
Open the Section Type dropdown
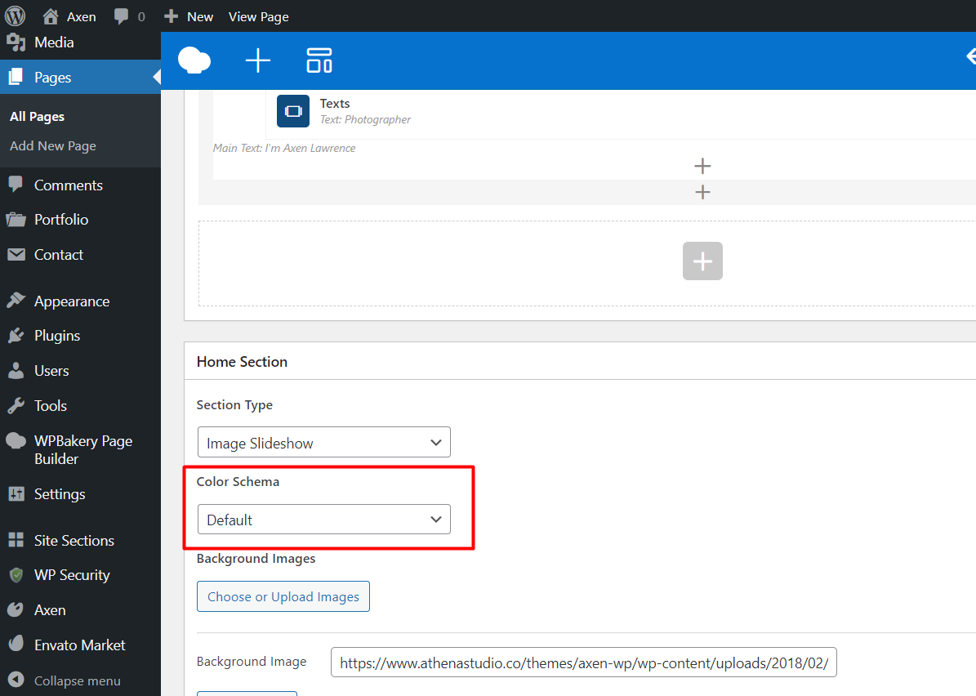323,443
